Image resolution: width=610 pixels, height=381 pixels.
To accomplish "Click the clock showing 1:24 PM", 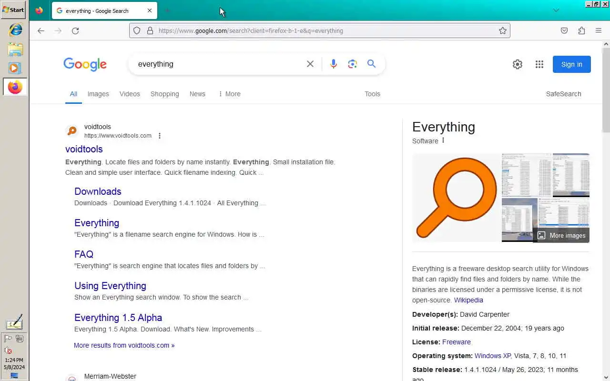I will pyautogui.click(x=14, y=360).
